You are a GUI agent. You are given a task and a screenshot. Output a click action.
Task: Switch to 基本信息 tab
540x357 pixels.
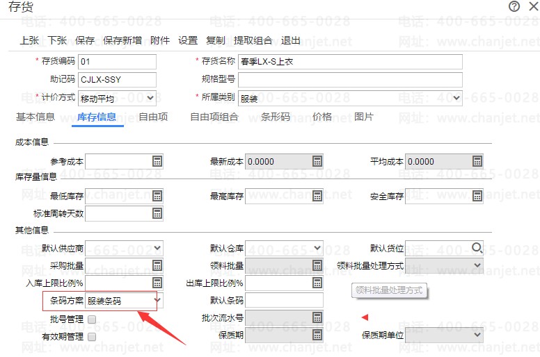coord(35,117)
